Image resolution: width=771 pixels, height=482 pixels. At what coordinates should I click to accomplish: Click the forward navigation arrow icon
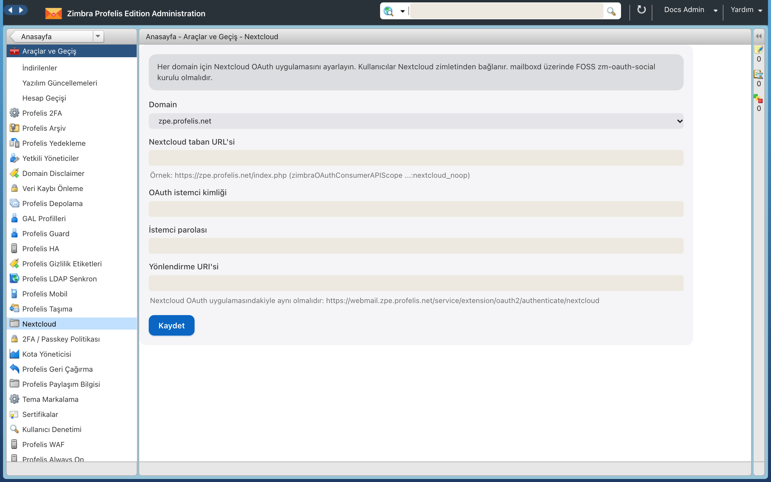[x=21, y=10]
